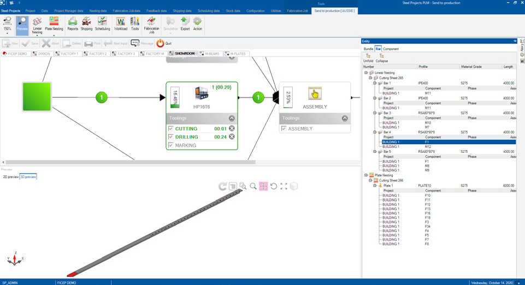
Task: Collapse the Linear Nesting tree node
Action: [x=366, y=73]
